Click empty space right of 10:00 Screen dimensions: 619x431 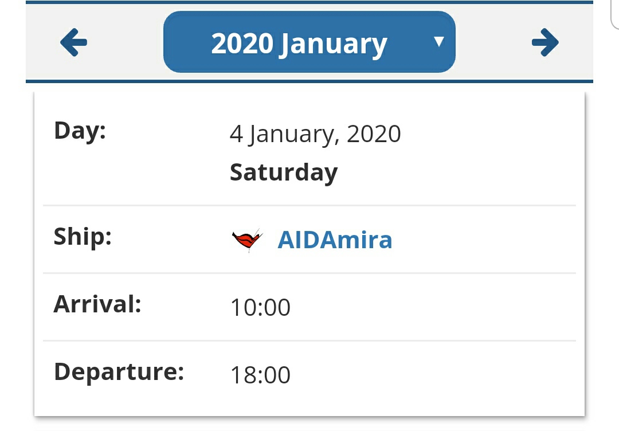coord(430,308)
